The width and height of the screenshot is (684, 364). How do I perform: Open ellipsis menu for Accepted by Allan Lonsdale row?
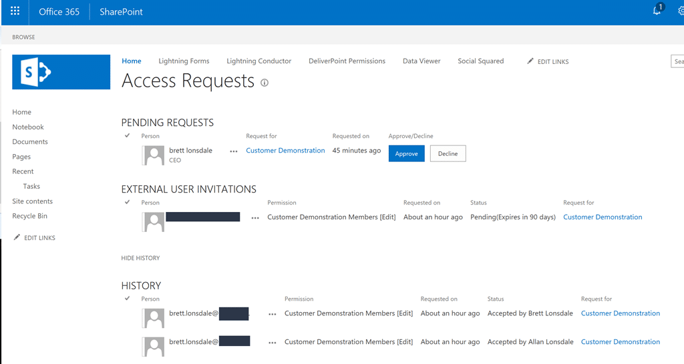pos(273,343)
